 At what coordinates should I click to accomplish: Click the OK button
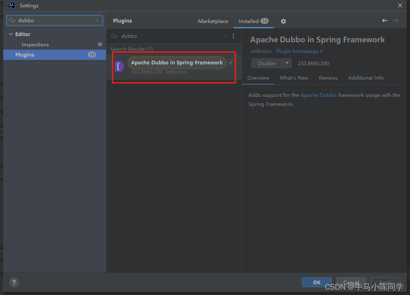point(316,282)
